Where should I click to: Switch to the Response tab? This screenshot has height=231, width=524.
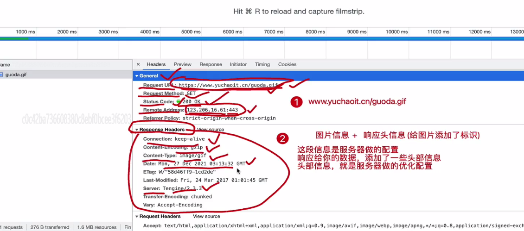tap(211, 64)
